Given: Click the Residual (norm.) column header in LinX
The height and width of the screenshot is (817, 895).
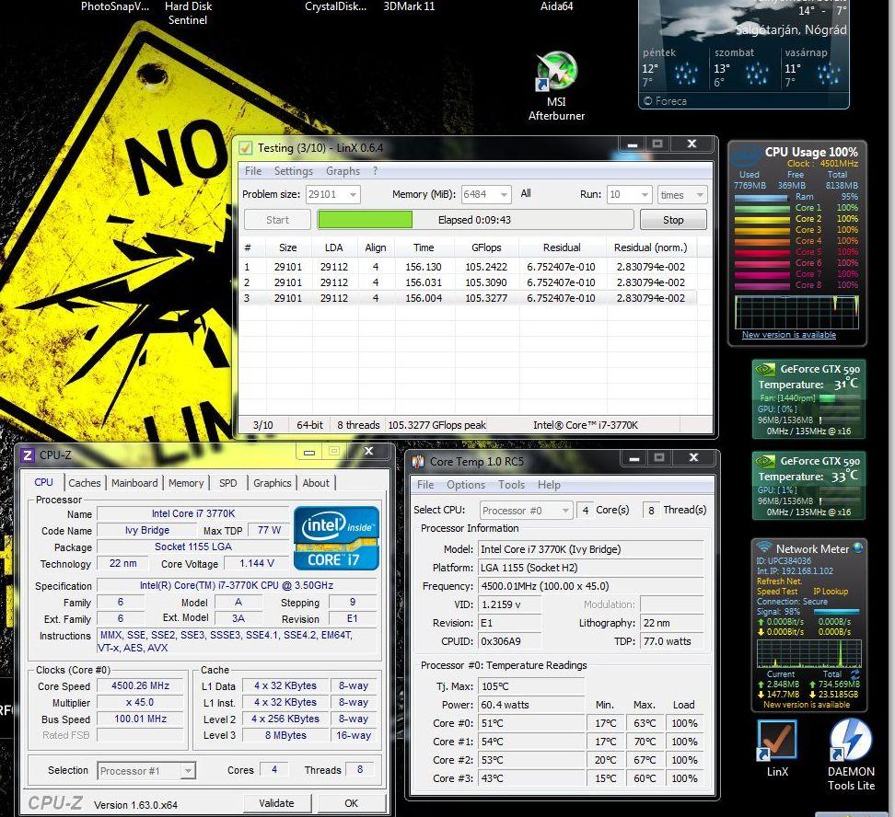Looking at the screenshot, I should click(651, 247).
